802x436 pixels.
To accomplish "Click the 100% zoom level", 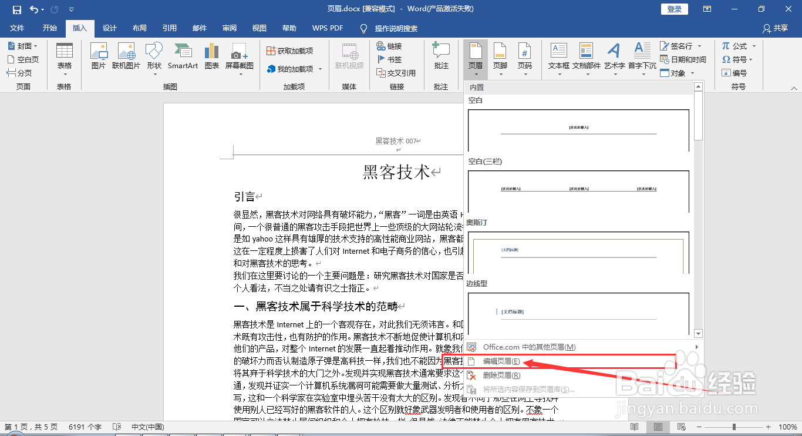I will pyautogui.click(x=787, y=427).
